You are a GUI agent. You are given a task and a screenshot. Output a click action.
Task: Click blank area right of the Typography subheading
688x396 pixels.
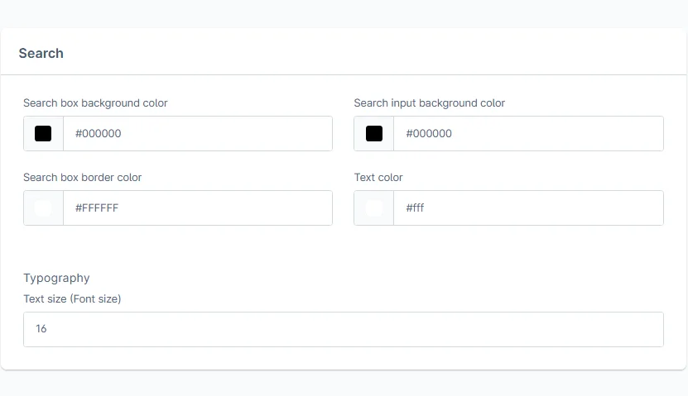(373, 278)
